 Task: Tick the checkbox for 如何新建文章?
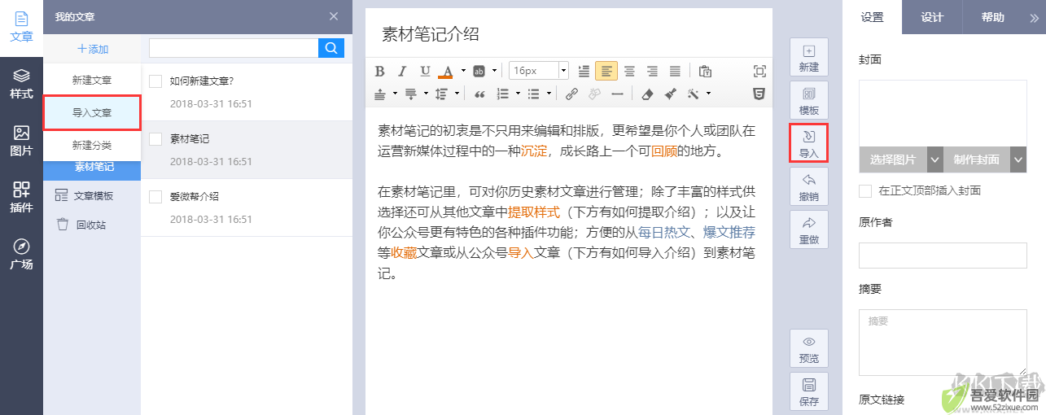click(156, 81)
